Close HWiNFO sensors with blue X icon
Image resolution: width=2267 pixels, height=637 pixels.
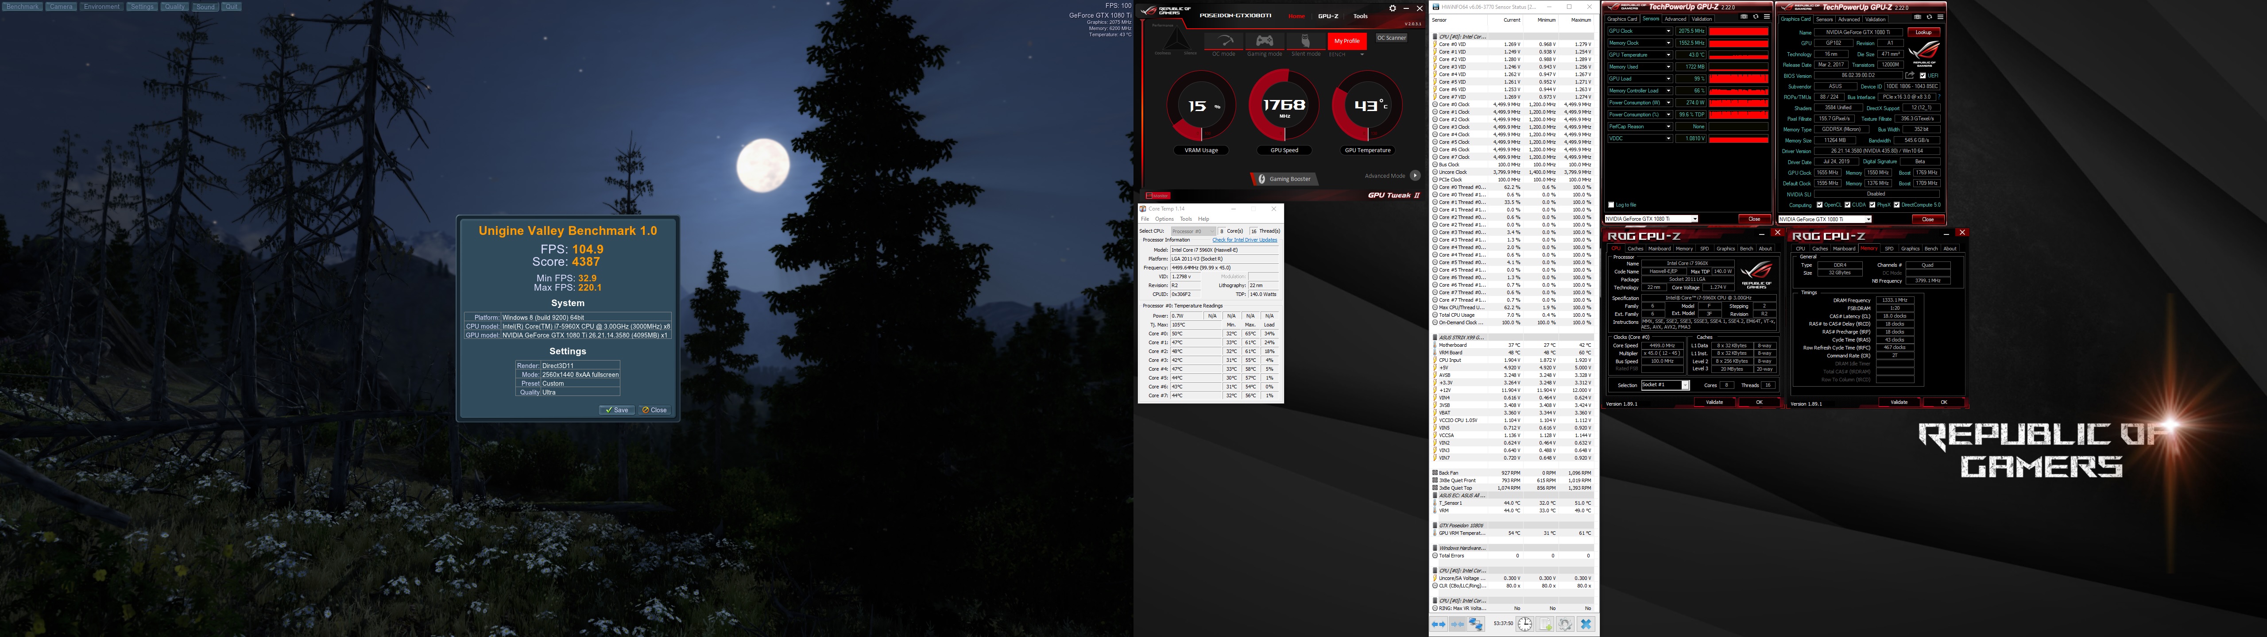(1586, 624)
